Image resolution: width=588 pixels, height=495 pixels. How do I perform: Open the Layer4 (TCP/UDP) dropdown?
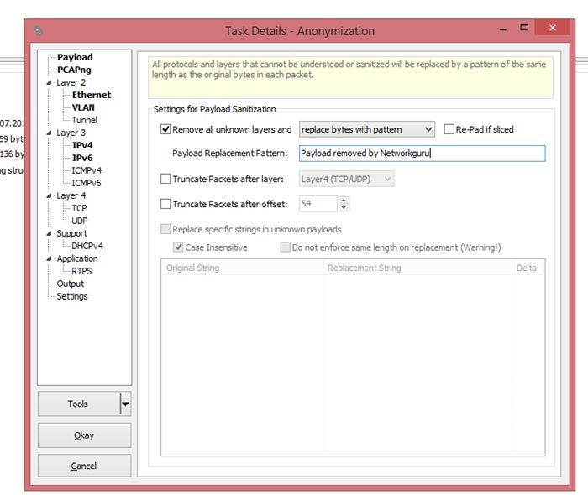click(x=345, y=179)
